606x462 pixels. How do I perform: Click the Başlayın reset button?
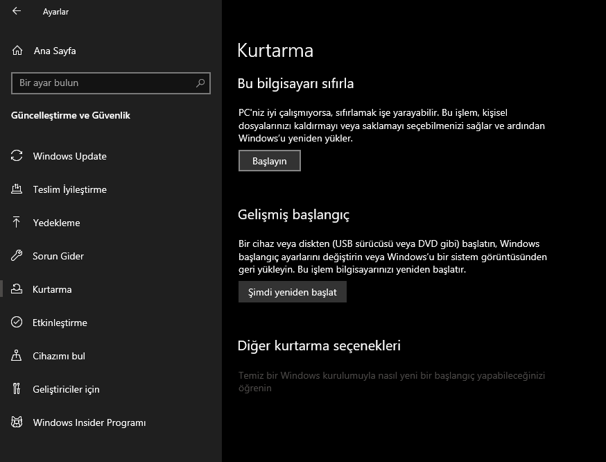[270, 161]
